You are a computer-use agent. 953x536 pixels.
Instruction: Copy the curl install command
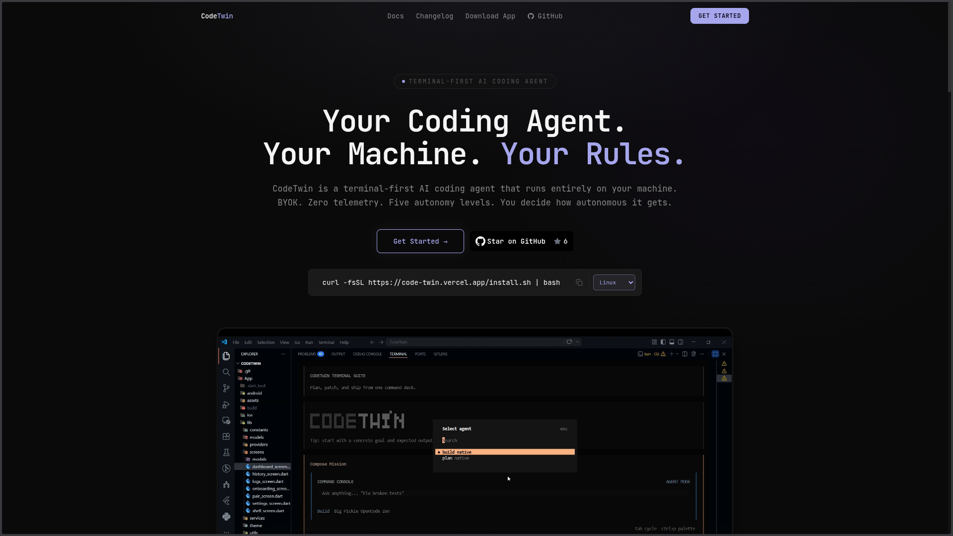pyautogui.click(x=579, y=283)
